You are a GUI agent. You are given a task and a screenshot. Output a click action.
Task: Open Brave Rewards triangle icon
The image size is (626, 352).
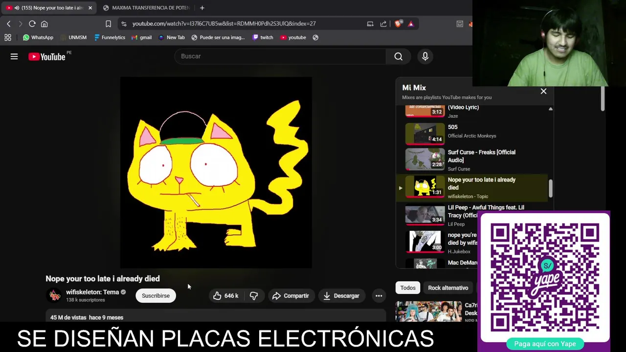pos(411,23)
